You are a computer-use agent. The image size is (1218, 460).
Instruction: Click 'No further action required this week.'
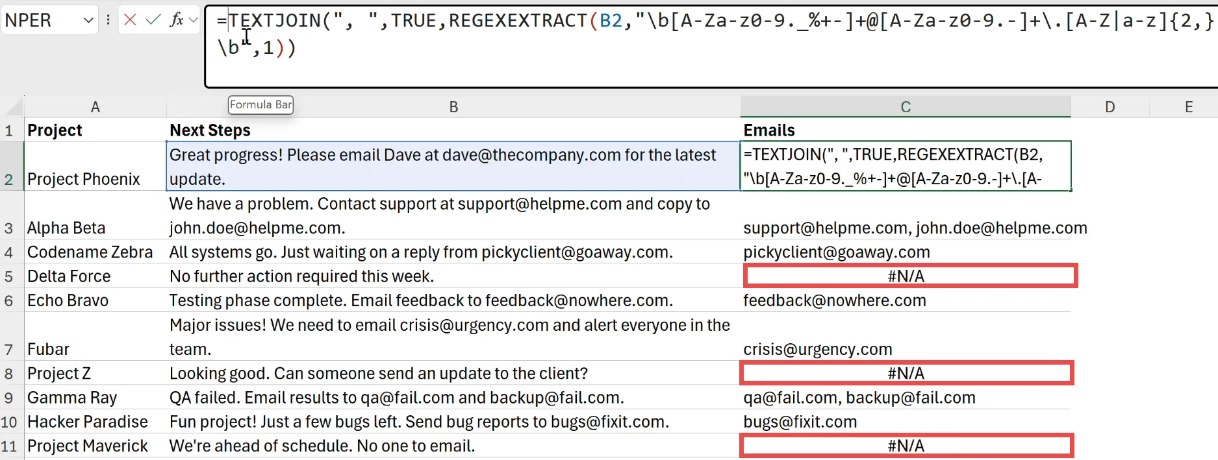pyautogui.click(x=453, y=276)
